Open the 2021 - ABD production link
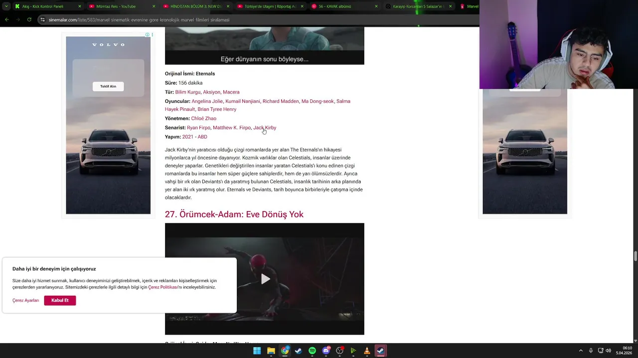The height and width of the screenshot is (358, 638). (x=195, y=137)
